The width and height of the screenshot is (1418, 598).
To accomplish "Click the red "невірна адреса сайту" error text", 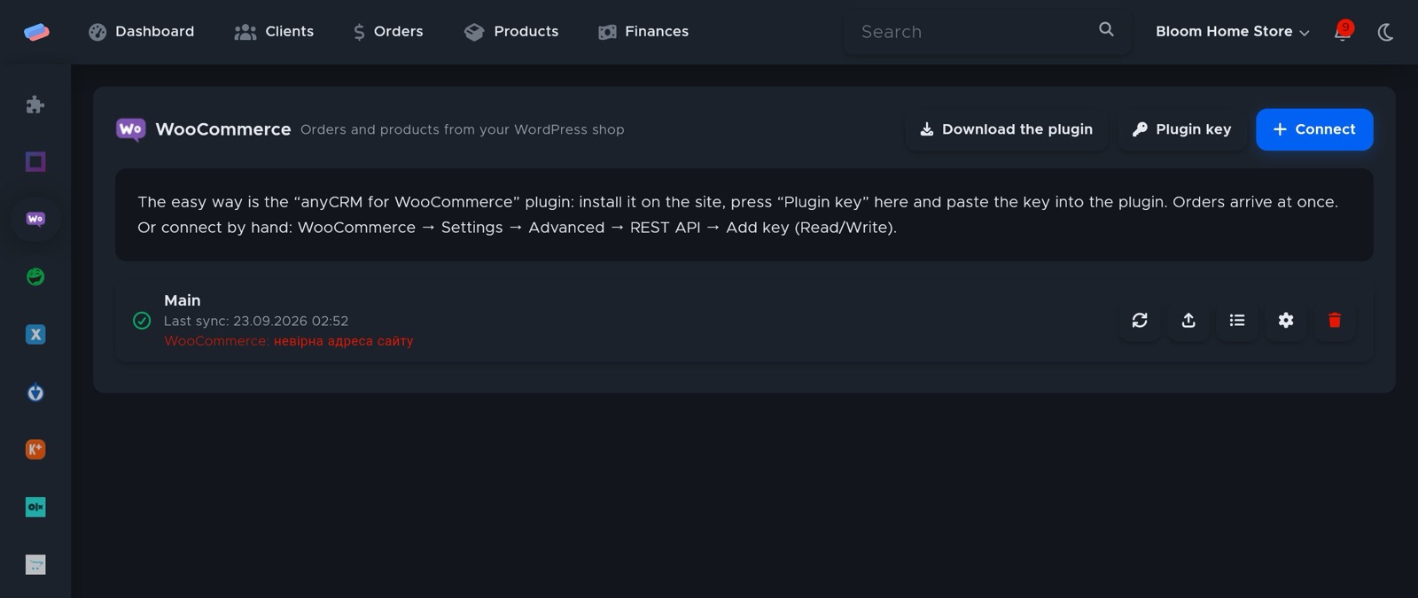I will coord(343,341).
